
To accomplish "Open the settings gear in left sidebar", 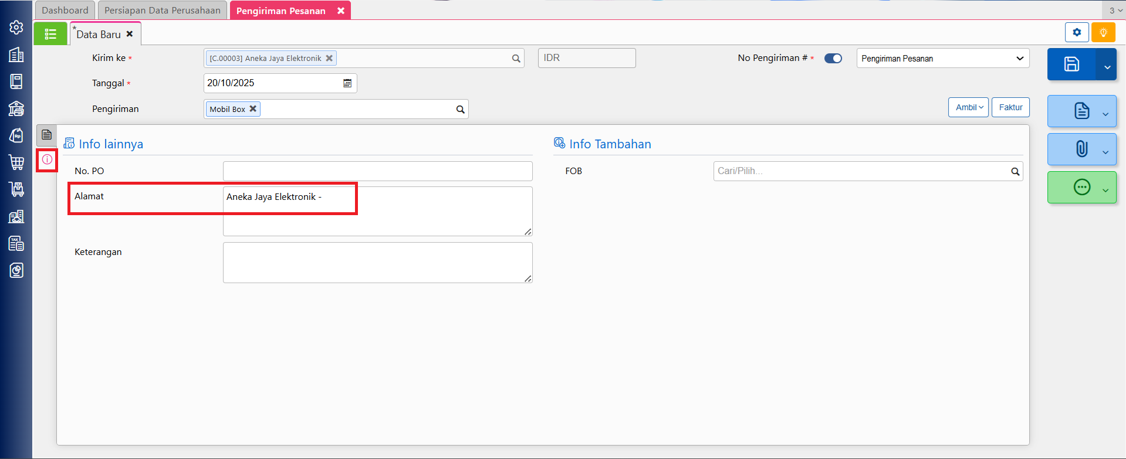I will (x=16, y=28).
